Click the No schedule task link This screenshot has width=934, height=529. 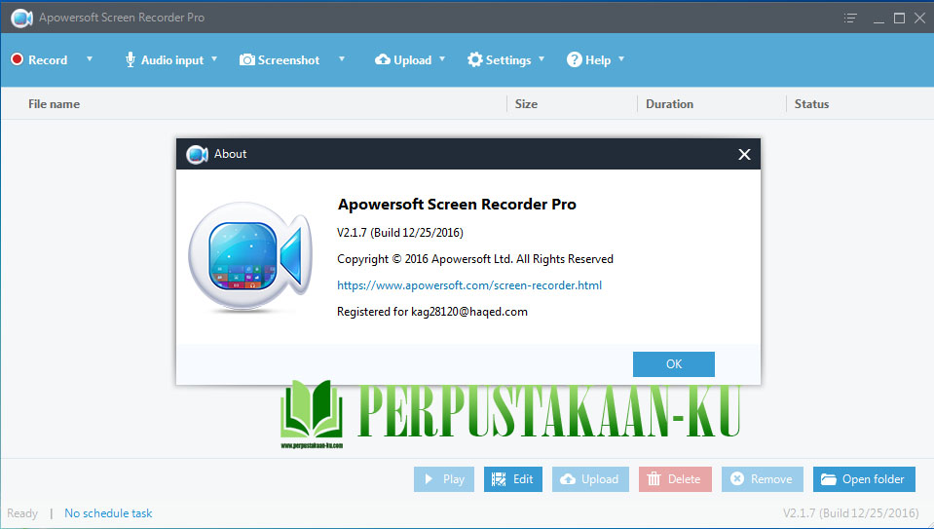point(108,512)
